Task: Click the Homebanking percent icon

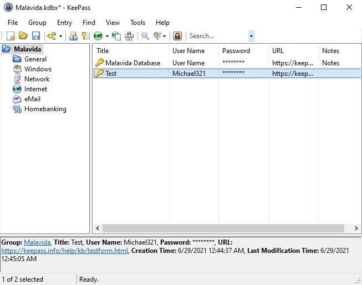Action: click(17, 109)
